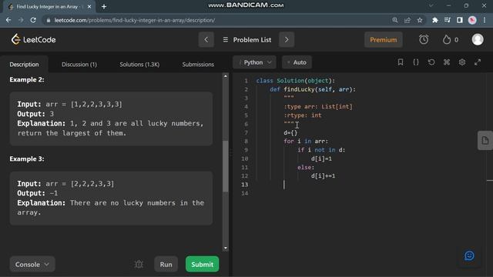Go to the previous problem arrow
This screenshot has width=493, height=277.
(206, 39)
